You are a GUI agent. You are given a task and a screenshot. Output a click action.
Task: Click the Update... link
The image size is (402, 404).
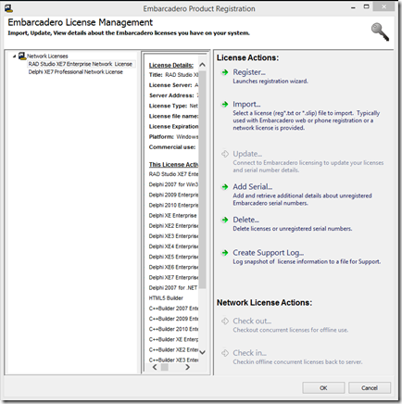(247, 154)
